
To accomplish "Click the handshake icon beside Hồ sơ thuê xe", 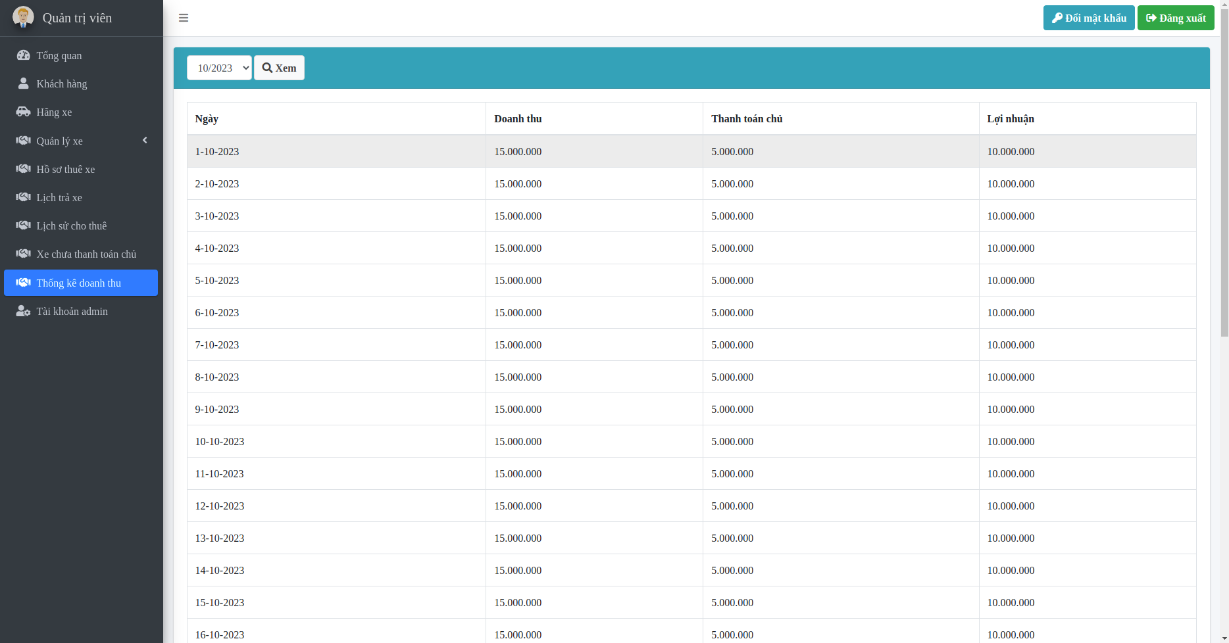I will (23, 169).
